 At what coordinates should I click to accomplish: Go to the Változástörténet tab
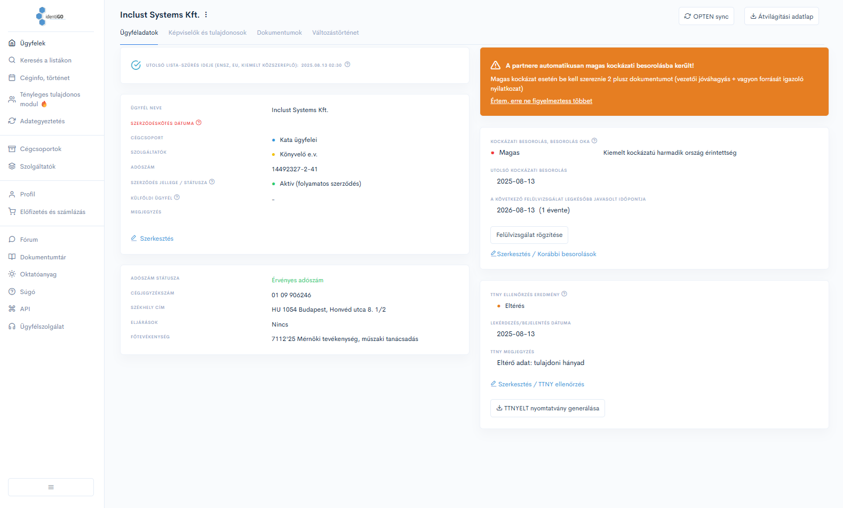pos(335,33)
